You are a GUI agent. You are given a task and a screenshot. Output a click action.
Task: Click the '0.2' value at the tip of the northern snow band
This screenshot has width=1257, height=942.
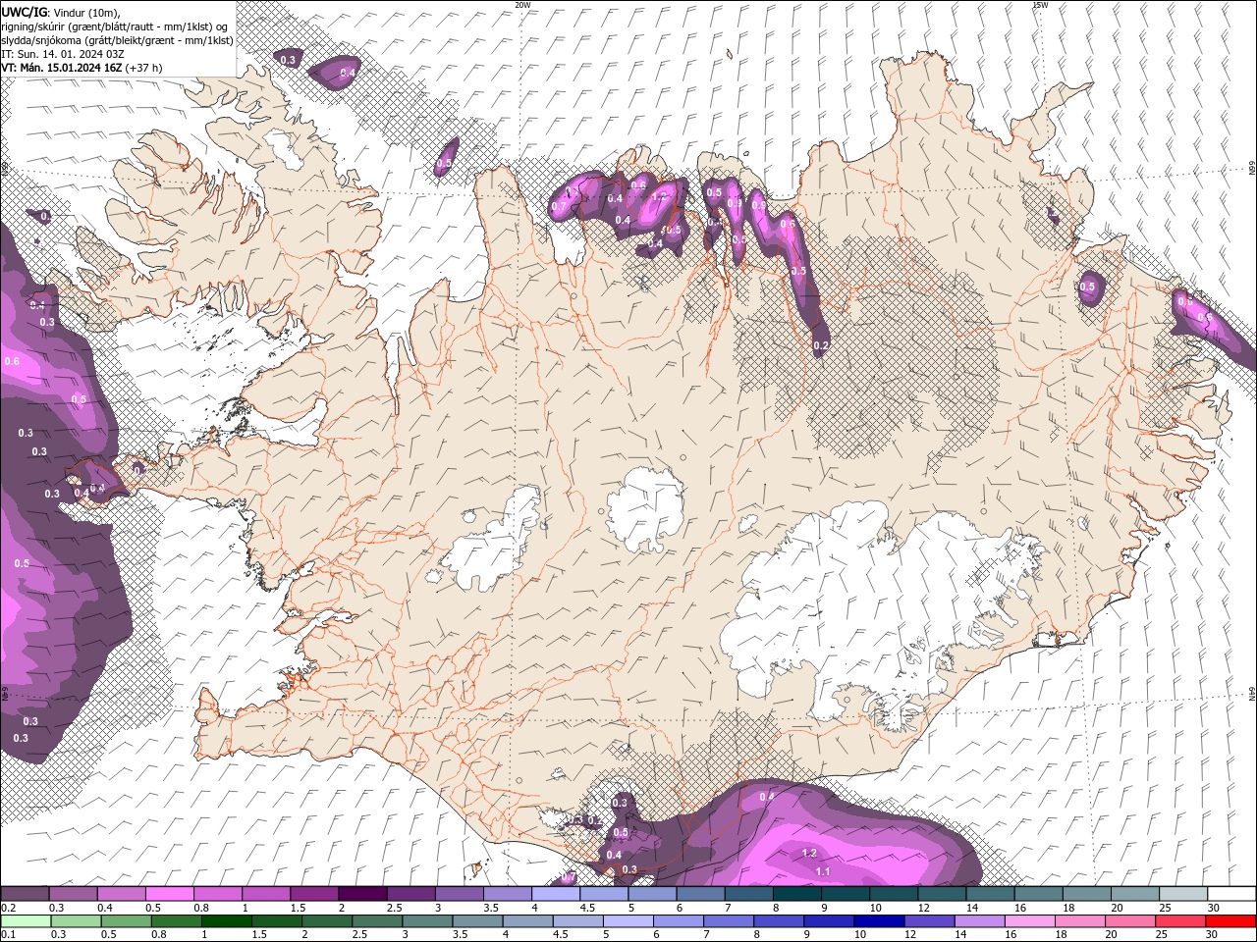822,345
